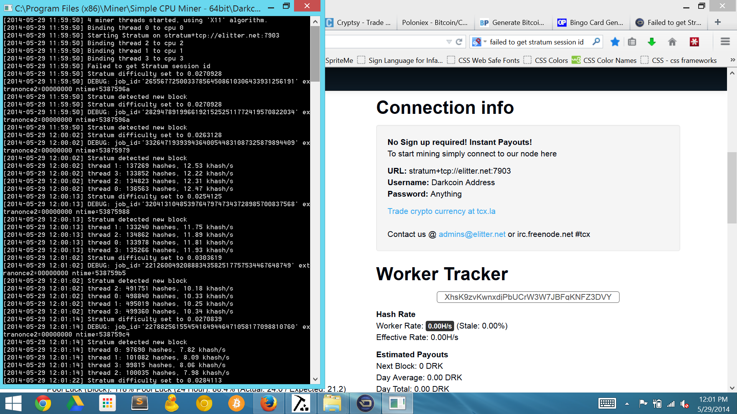Bookmark this page with the star icon
Screen dimensions: 737x414
point(615,42)
